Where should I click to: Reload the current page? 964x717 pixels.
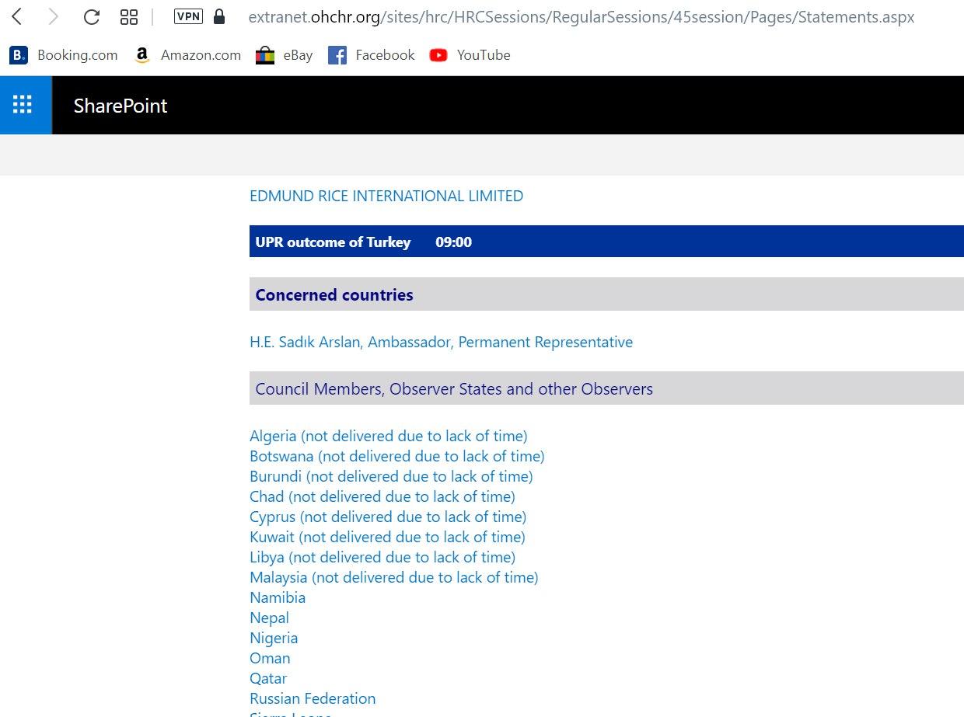[x=92, y=16]
